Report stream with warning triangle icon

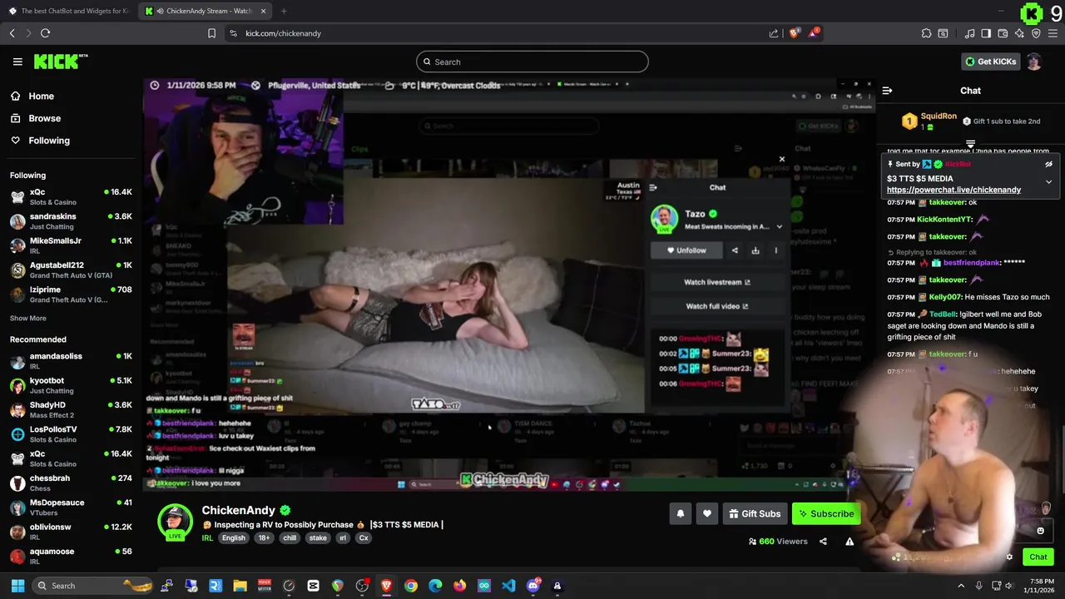(x=850, y=542)
